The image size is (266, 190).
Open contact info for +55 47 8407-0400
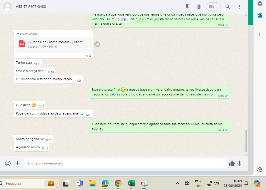tap(31, 7)
